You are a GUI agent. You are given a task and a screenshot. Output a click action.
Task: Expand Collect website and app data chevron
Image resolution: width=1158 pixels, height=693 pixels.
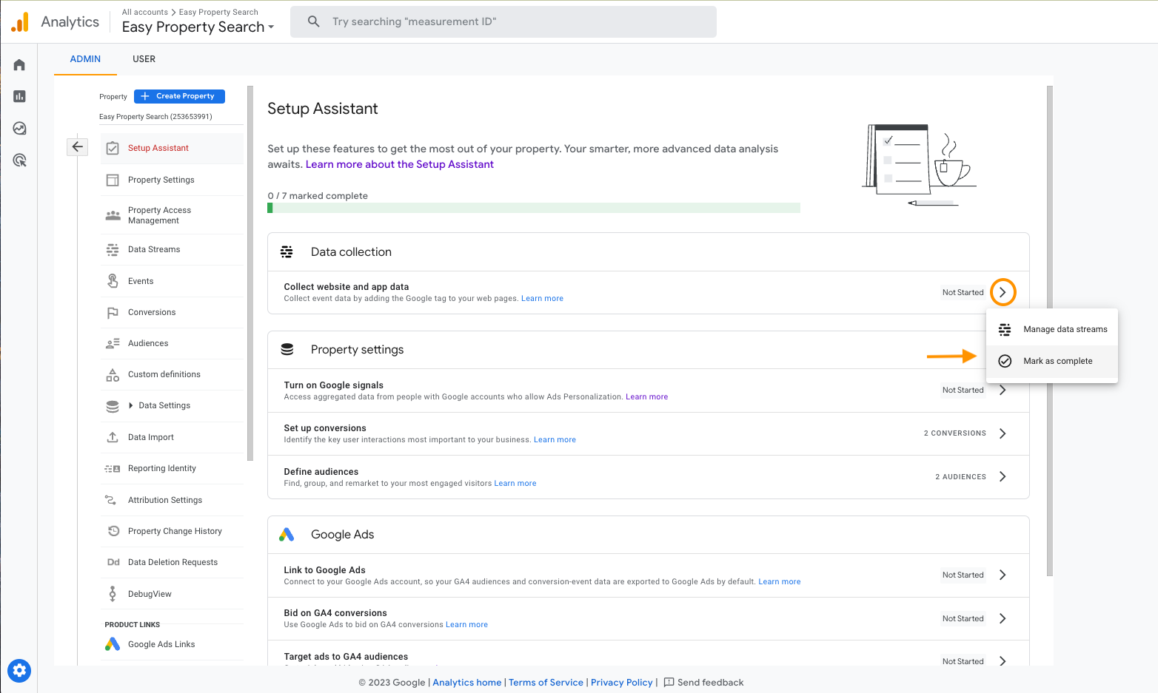coord(1003,292)
